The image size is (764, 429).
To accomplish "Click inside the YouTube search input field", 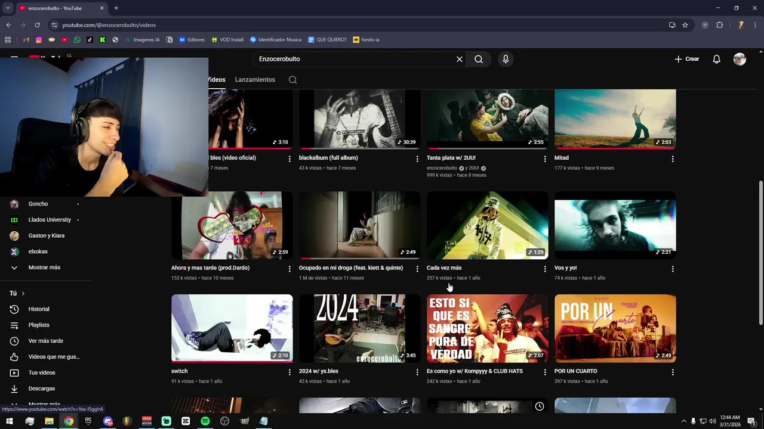I will click(x=355, y=59).
